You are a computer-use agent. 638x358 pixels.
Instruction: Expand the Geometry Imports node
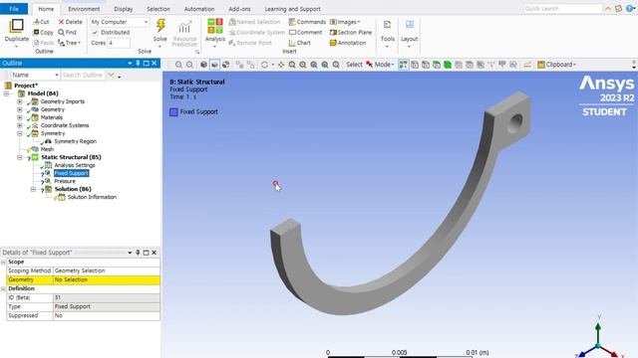pos(20,101)
